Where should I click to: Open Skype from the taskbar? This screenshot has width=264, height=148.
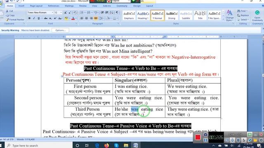[x=116, y=145]
